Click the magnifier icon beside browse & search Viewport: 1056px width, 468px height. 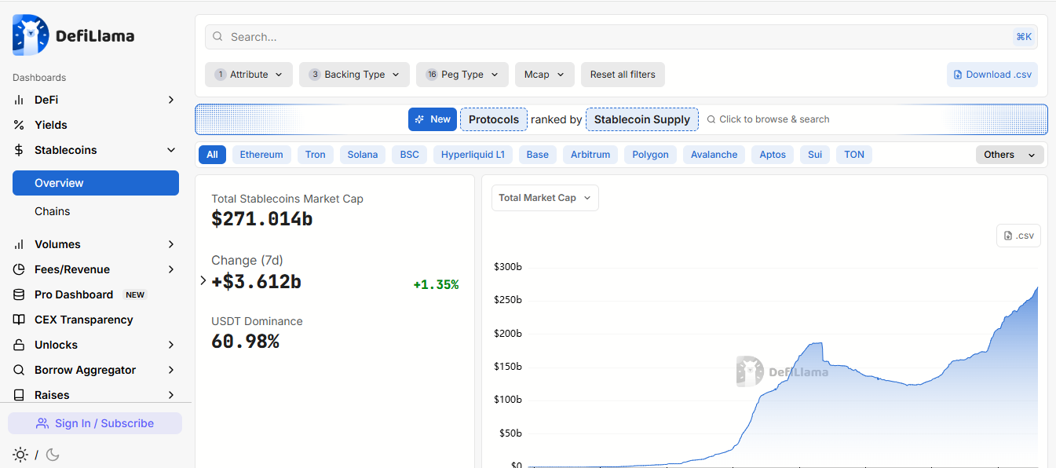coord(711,119)
